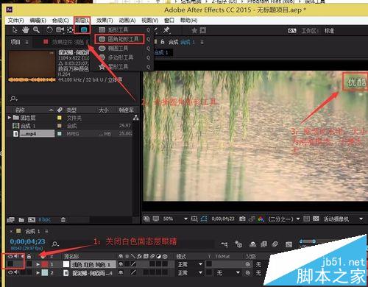Sort project items by 大小 column
Screen dimensions: 368x287
point(104,110)
